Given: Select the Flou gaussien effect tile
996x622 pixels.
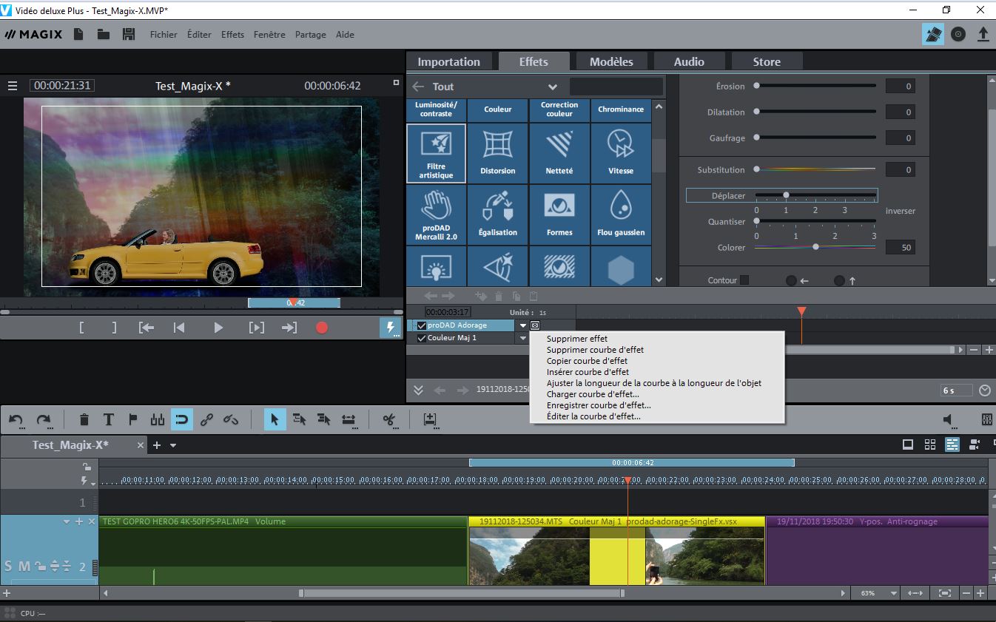Looking at the screenshot, I should pos(621,214).
